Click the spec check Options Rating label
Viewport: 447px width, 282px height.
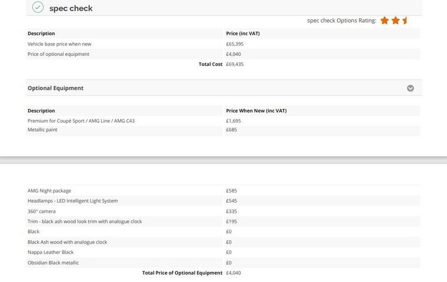(342, 21)
